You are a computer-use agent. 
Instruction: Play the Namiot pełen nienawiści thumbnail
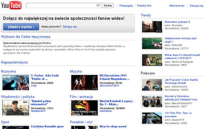(15, 108)
